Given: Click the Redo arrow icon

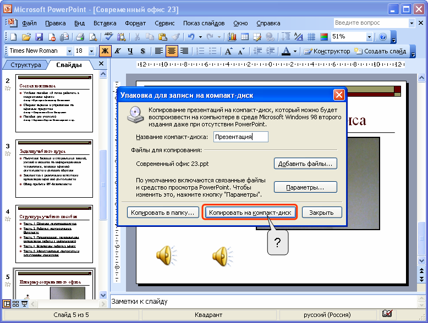Looking at the screenshot, I should point(210,37).
